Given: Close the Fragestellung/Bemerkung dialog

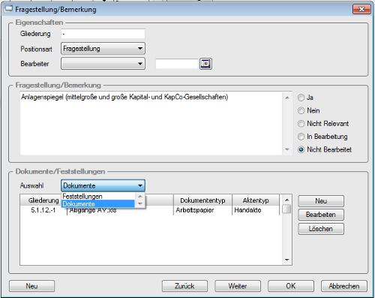Looking at the screenshot, I should coord(361,9).
